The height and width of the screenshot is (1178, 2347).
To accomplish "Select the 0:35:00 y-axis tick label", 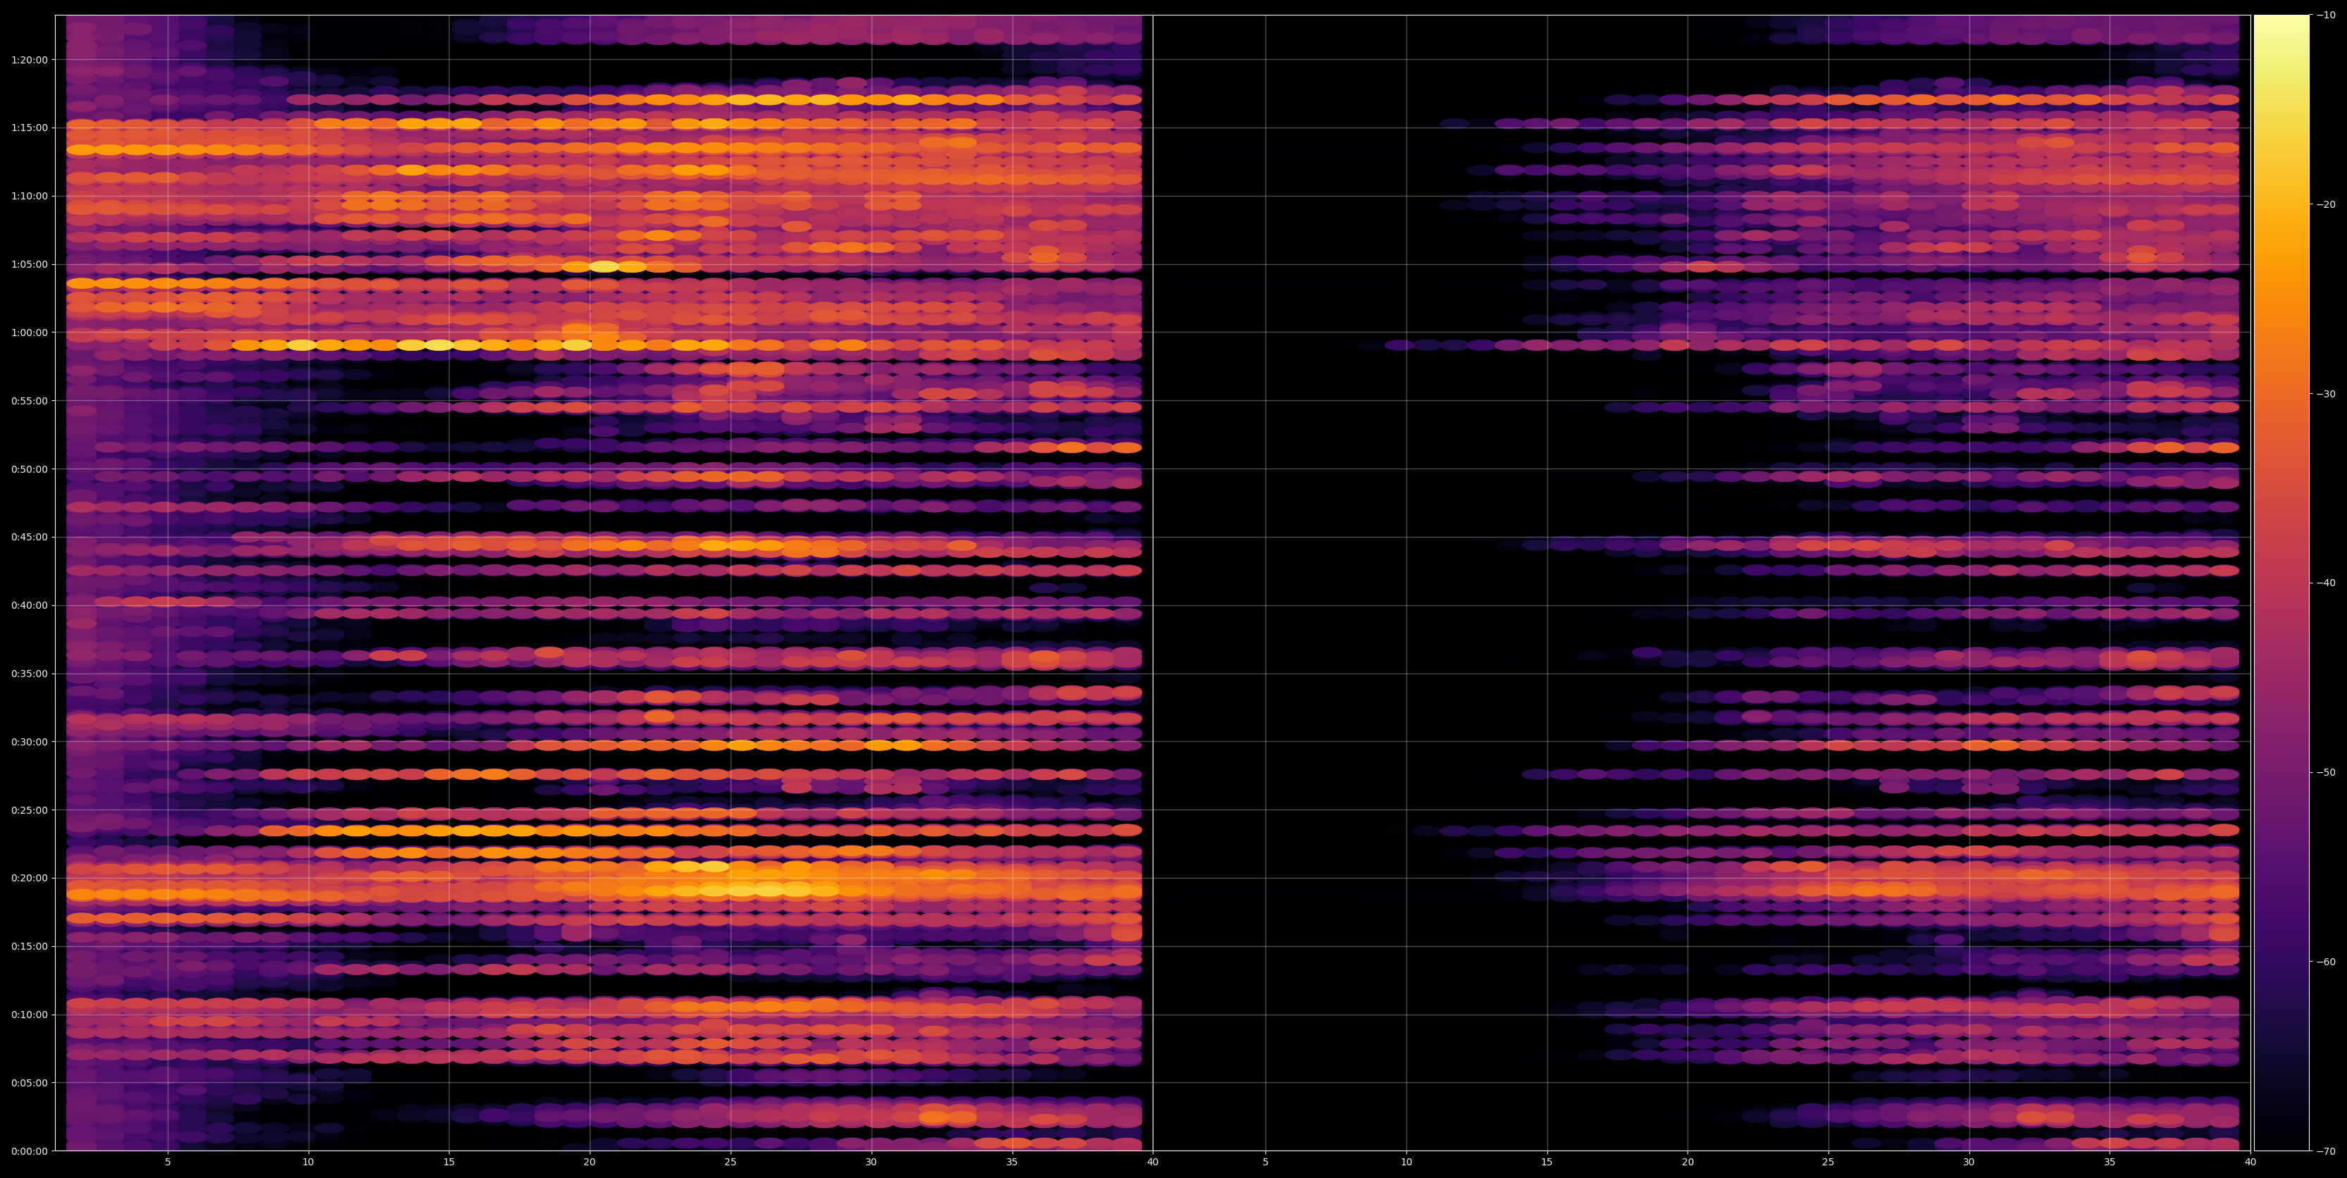I will 29,674.
